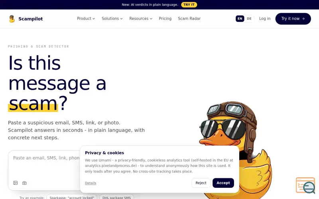Screen dimensions: 319x199
Task: Expand the Product dropdown menu
Action: pos(86,18)
